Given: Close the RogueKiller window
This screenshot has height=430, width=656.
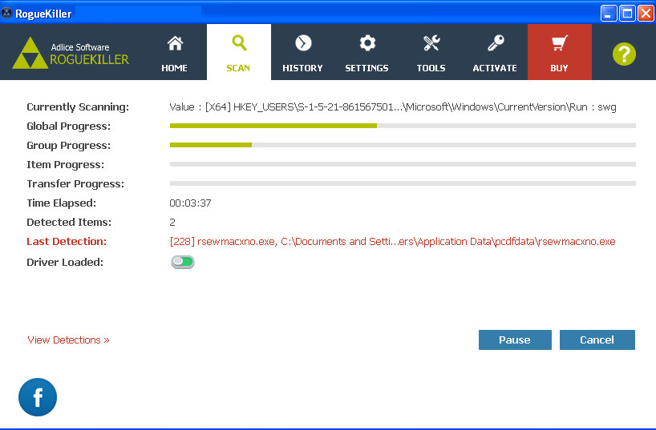Looking at the screenshot, I should [646, 14].
